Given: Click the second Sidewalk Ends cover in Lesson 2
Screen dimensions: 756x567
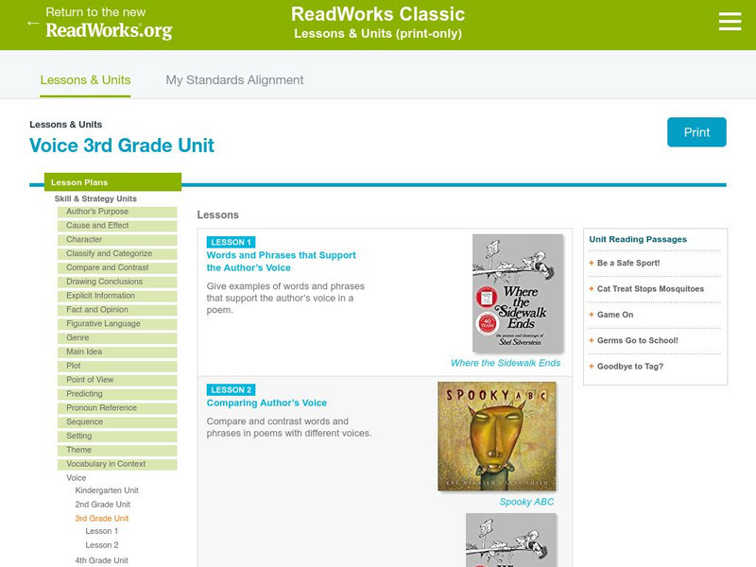Looking at the screenshot, I should pos(510,540).
